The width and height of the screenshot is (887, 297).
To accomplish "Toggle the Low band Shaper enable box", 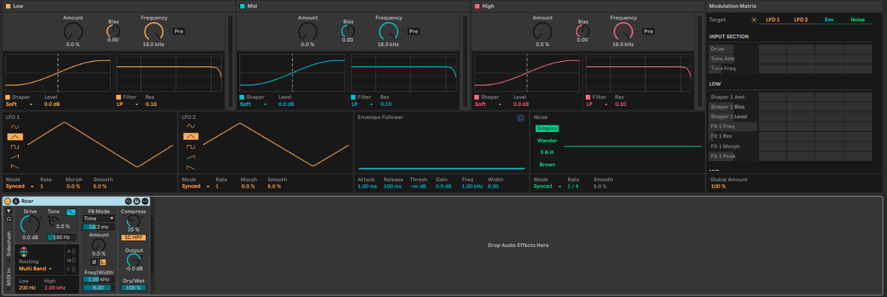I will click(x=8, y=97).
